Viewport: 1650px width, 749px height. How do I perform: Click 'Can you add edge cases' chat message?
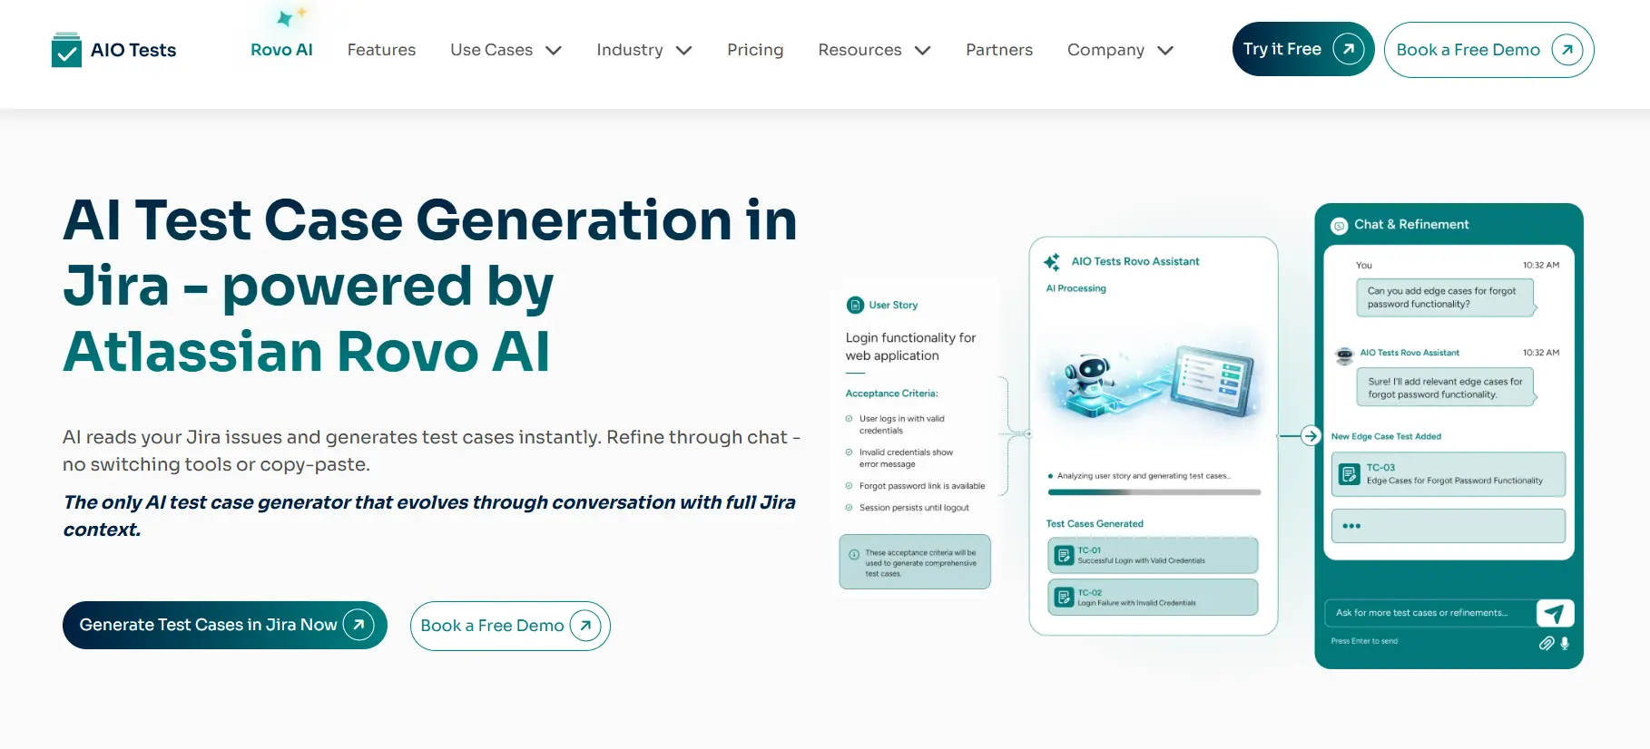pyautogui.click(x=1445, y=297)
